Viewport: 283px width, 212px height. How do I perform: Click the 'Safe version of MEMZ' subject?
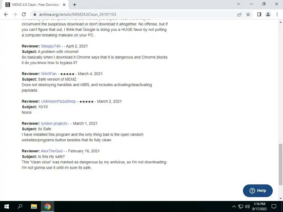(57, 79)
